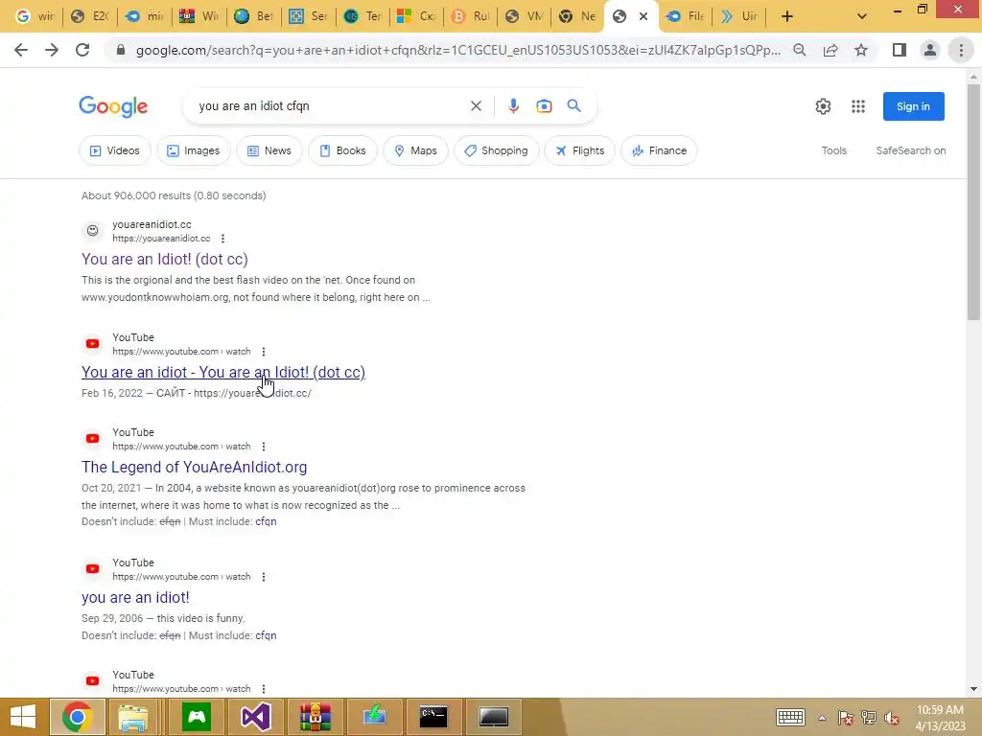Open File Explorer from taskbar
982x736 pixels.
click(x=133, y=717)
